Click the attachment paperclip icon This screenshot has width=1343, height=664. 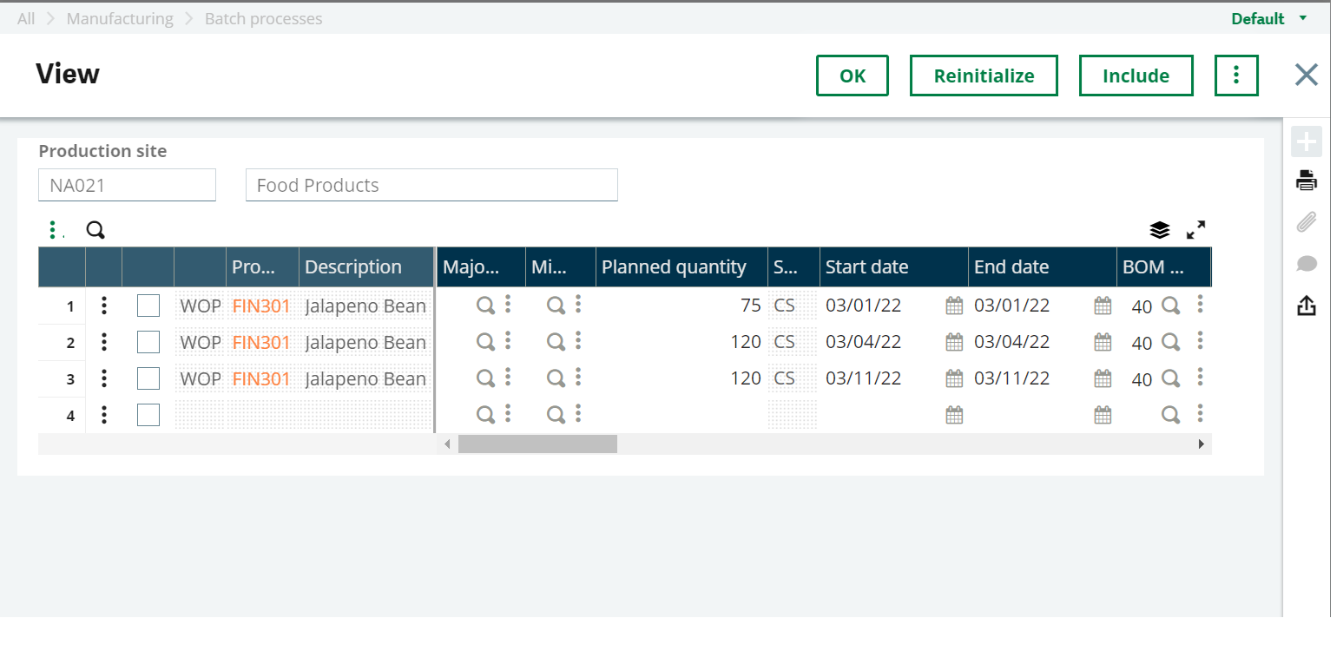1307,223
